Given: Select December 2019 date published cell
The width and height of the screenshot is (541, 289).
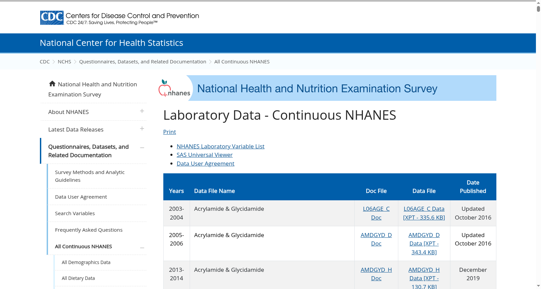Looking at the screenshot, I should tap(473, 274).
